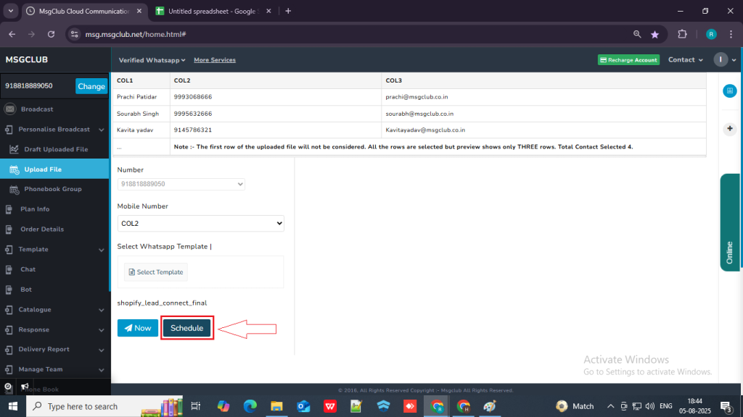Send the broadcast with the Now button

138,328
